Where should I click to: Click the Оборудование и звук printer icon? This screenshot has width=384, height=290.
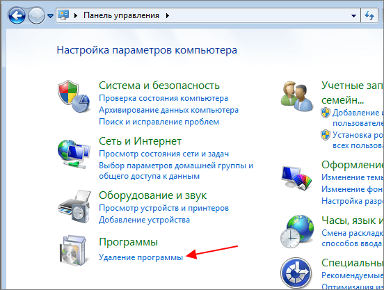[x=74, y=207]
